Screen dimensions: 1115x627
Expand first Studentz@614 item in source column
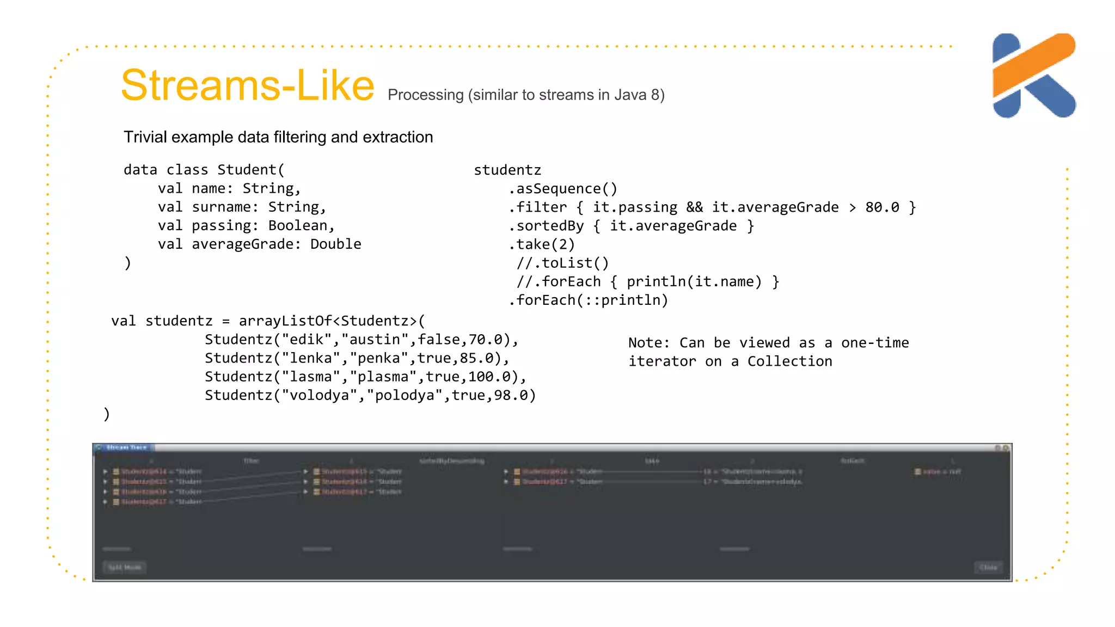pos(105,471)
